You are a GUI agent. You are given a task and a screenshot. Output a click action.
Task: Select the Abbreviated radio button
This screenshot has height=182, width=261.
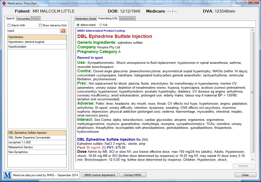[x=78, y=25]
